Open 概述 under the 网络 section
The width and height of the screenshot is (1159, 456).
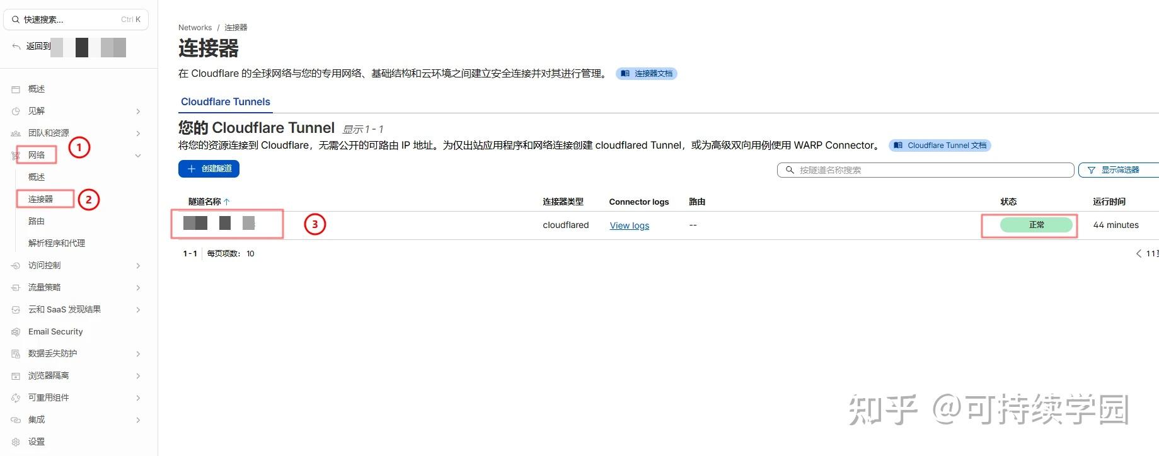(x=37, y=177)
